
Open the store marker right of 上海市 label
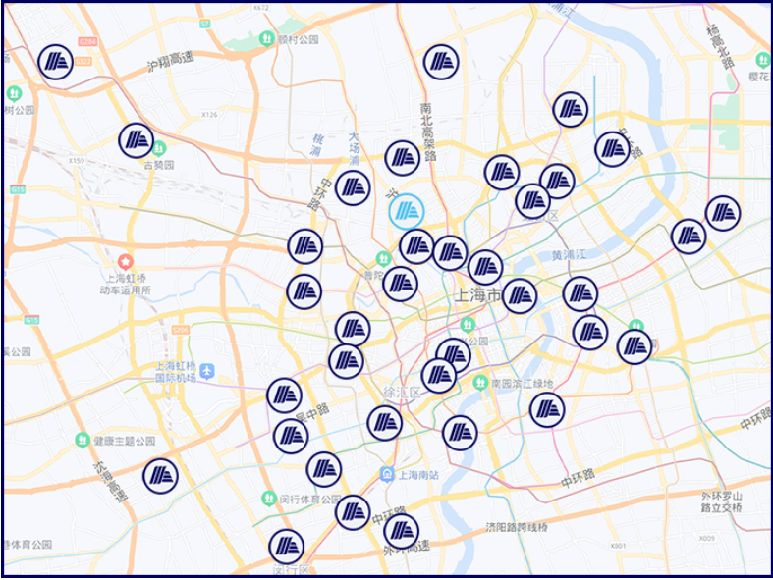[x=520, y=295]
